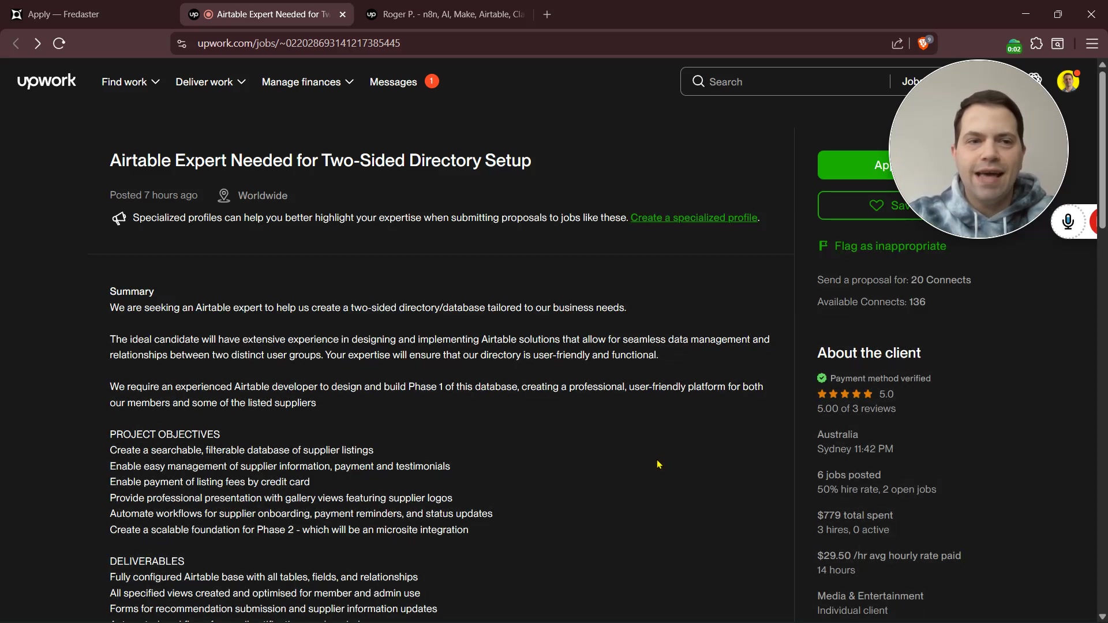The width and height of the screenshot is (1108, 623).
Task: Click the share page icon in the address bar
Action: click(897, 43)
